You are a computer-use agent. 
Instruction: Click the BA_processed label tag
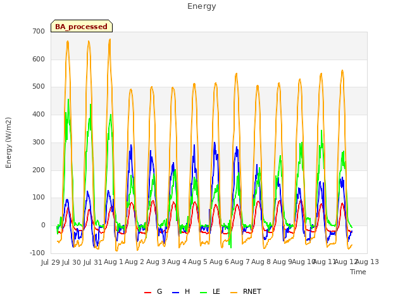click(82, 26)
